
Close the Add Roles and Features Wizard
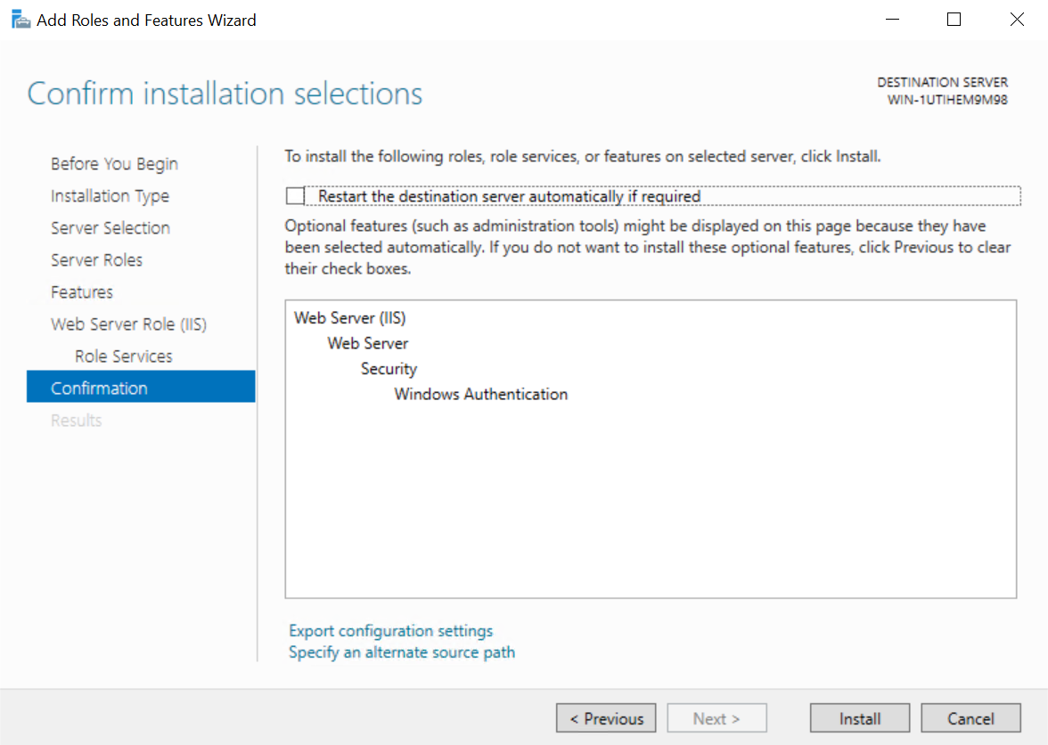pos(1017,20)
